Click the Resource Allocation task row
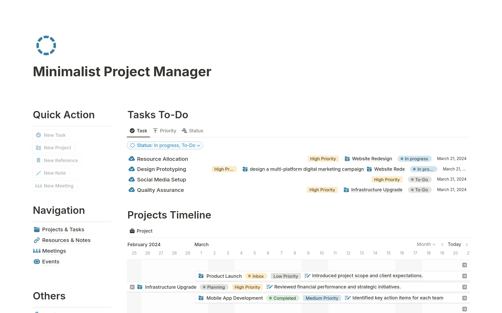The image size is (502, 313). (x=162, y=159)
